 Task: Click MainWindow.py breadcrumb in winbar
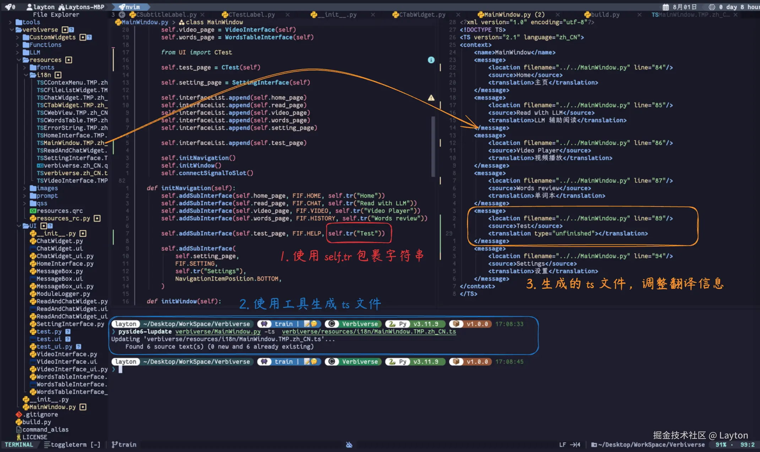(x=145, y=22)
